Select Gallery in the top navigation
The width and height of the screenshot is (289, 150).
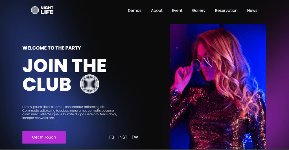[199, 11]
